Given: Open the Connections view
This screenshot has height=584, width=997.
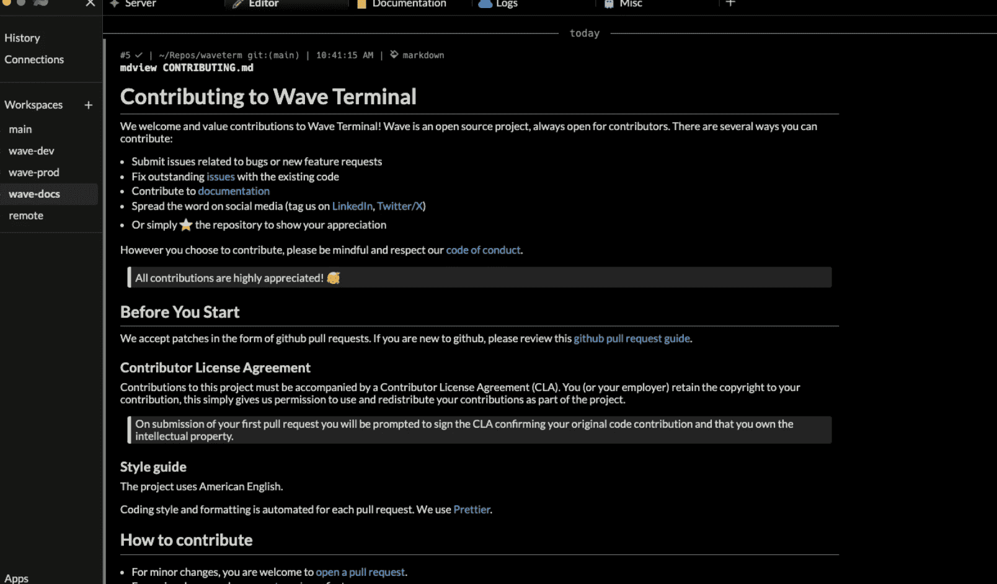Looking at the screenshot, I should (34, 60).
